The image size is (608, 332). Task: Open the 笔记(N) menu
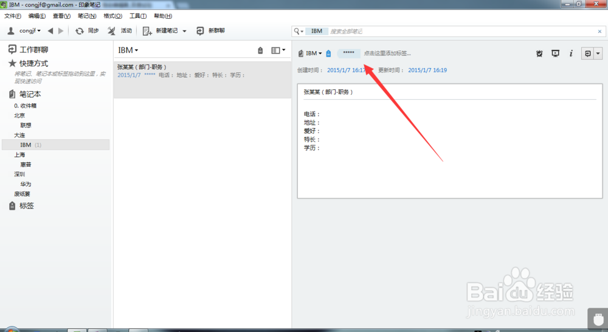pyautogui.click(x=87, y=16)
